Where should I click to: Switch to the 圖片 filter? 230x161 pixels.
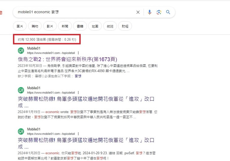point(20,26)
